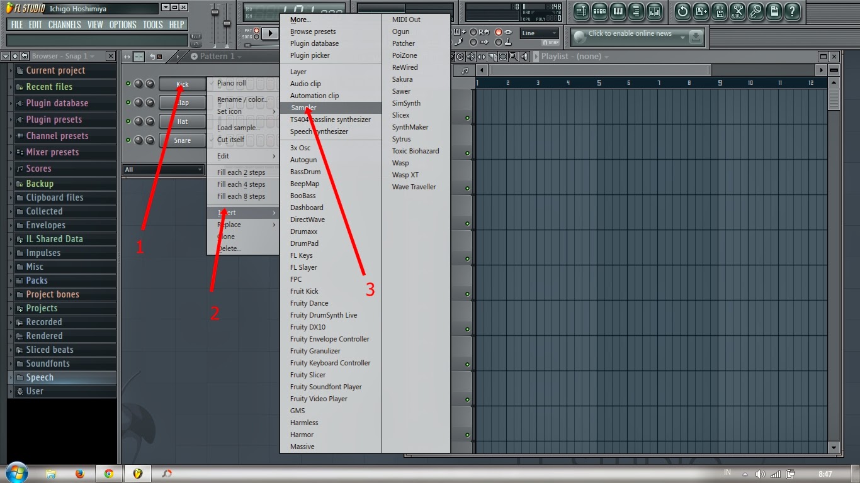The height and width of the screenshot is (483, 860).
Task: Click the Kick channel button
Action: click(x=183, y=84)
